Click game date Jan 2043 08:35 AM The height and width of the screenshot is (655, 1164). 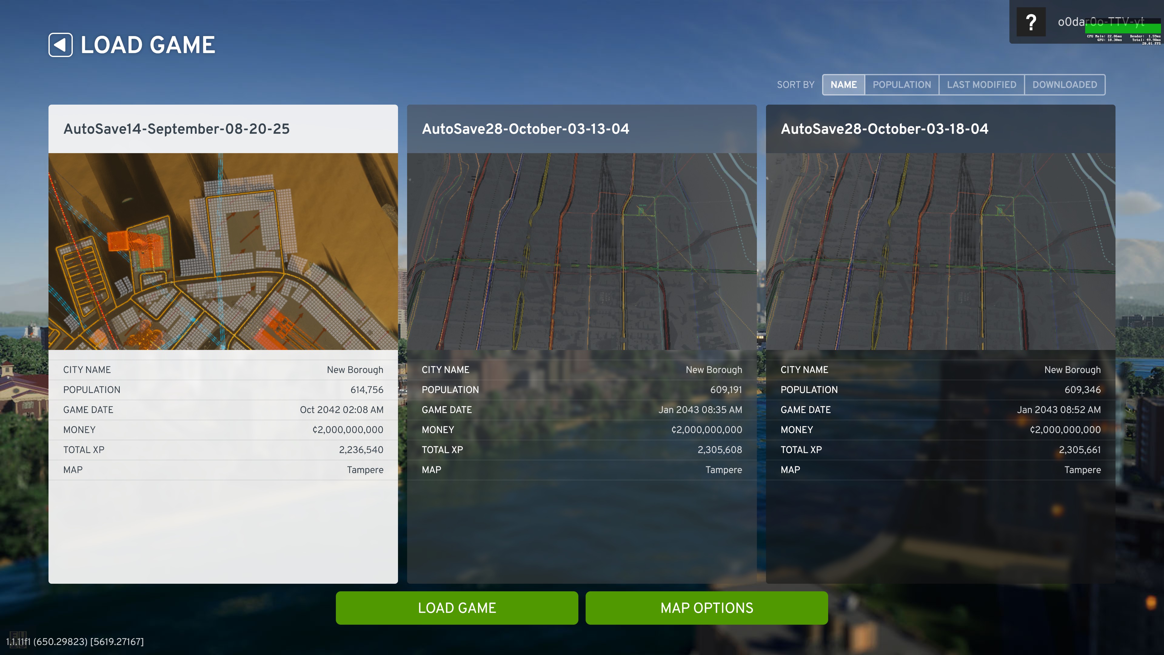coord(700,410)
